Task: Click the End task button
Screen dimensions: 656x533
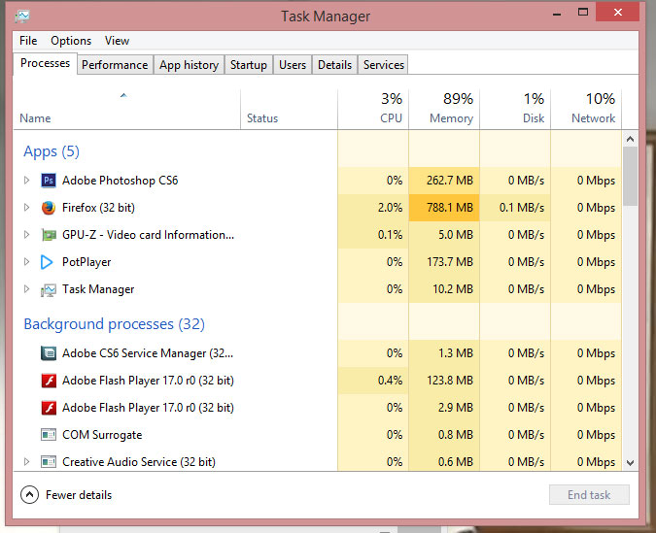Action: tap(589, 495)
